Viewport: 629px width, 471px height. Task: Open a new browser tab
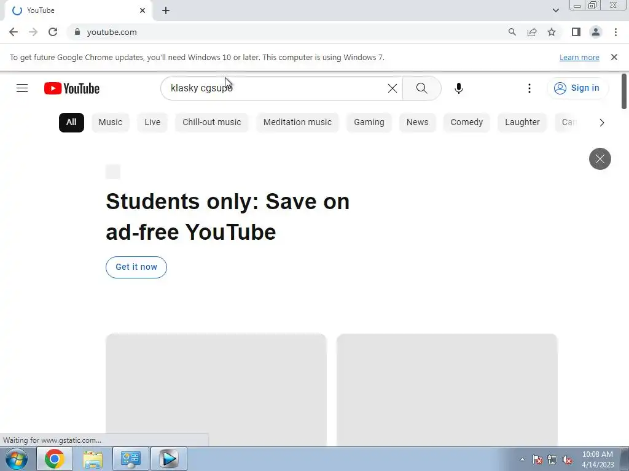point(166,10)
